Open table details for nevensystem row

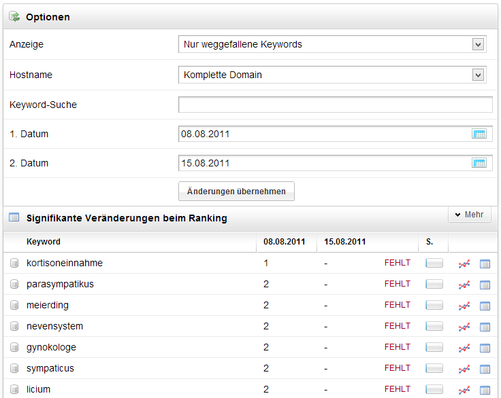click(485, 327)
